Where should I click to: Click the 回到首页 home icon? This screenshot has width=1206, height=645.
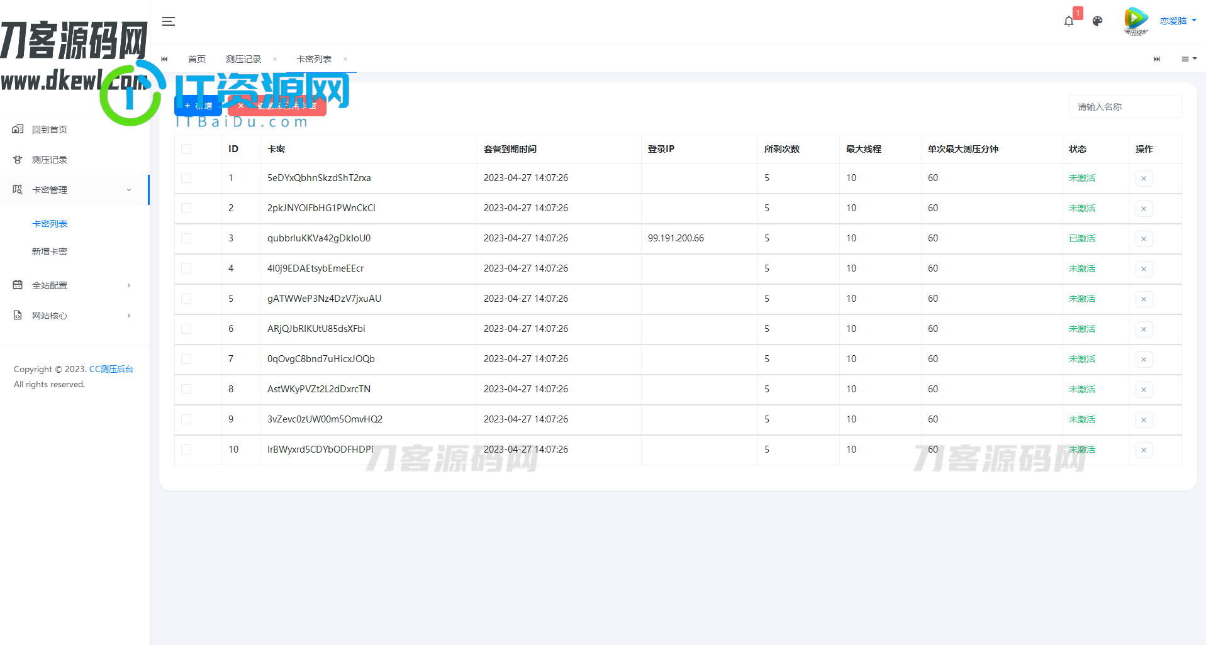click(x=18, y=129)
